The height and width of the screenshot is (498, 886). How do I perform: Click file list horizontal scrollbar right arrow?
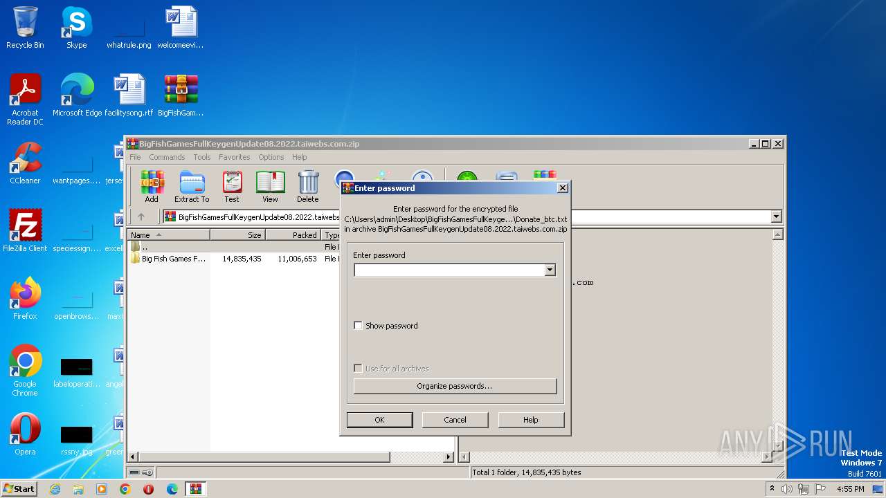pyautogui.click(x=449, y=457)
